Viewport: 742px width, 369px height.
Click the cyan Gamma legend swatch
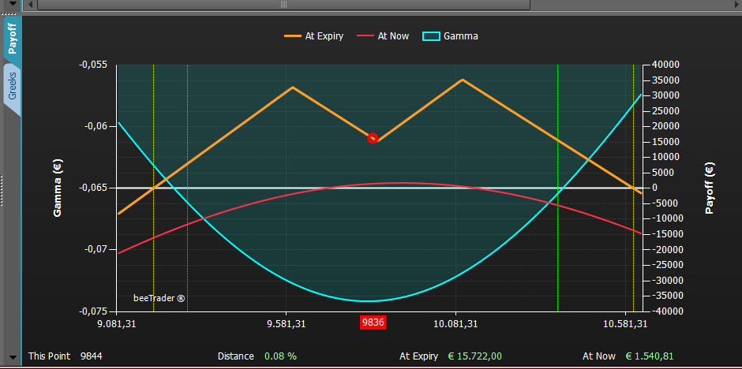pyautogui.click(x=431, y=36)
